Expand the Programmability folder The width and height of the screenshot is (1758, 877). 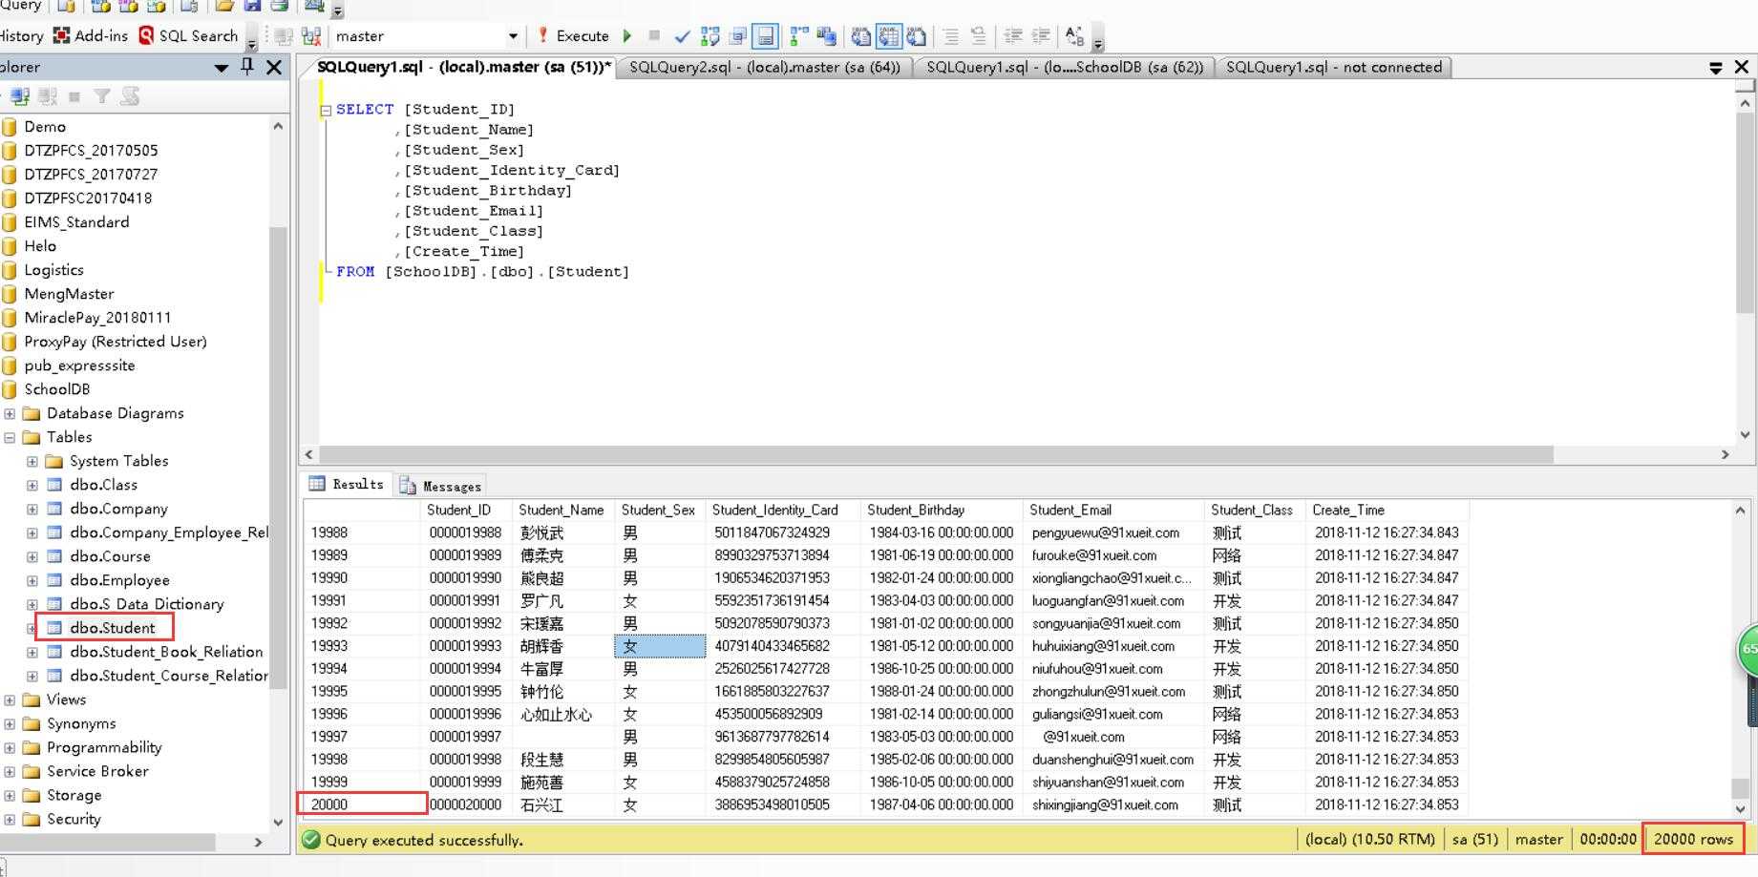click(x=10, y=747)
